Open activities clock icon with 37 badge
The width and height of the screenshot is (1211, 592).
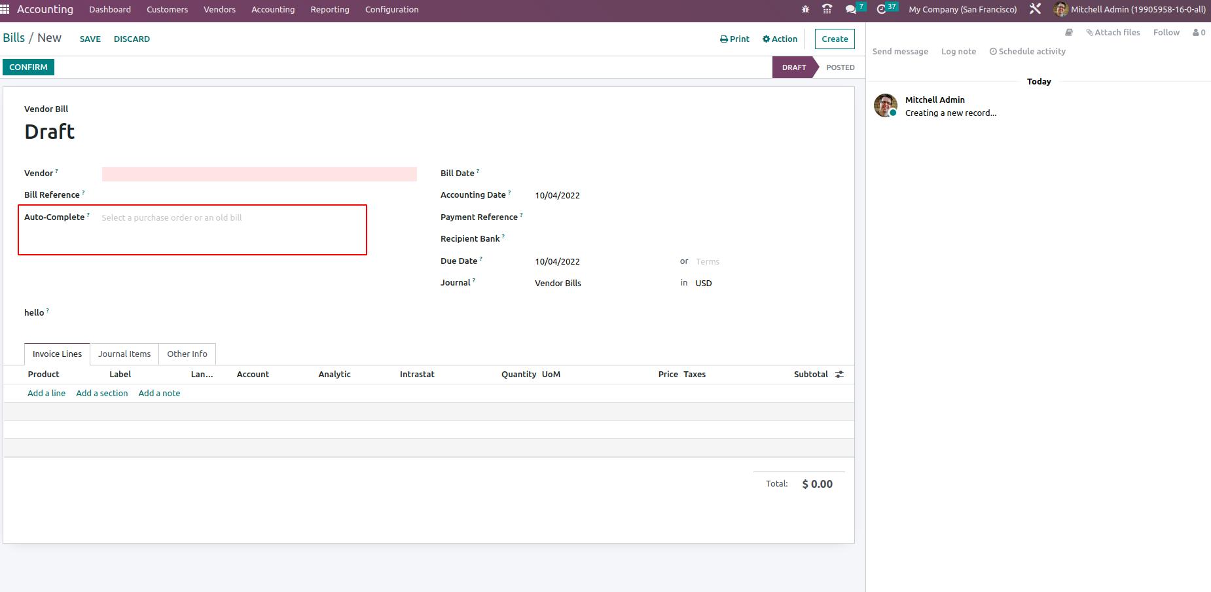(886, 9)
